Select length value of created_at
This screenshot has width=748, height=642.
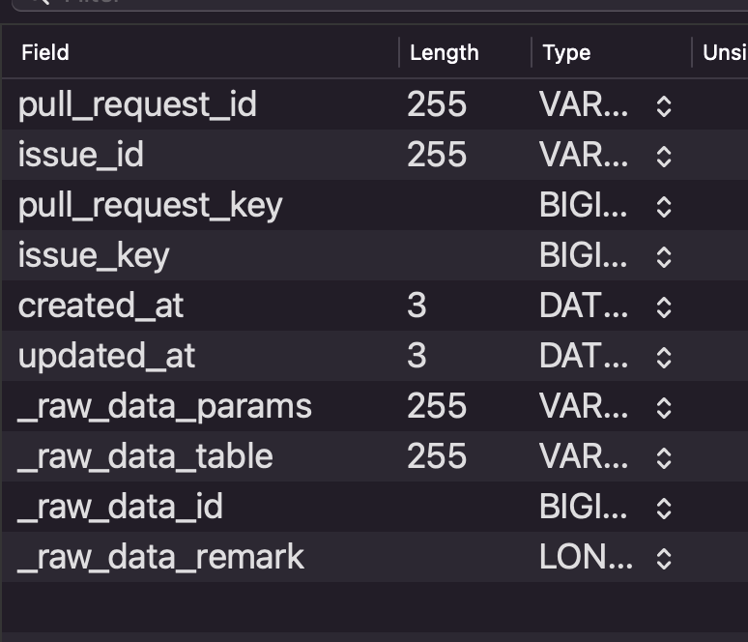coord(417,306)
